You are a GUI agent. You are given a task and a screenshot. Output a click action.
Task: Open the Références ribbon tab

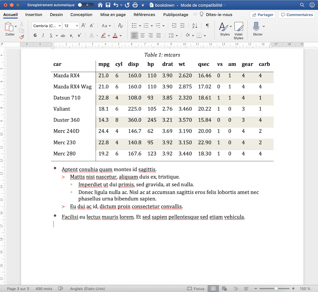(144, 15)
